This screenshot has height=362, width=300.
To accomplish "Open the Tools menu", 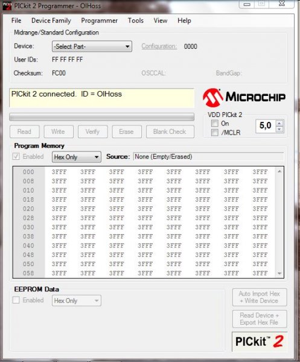I will coord(136,21).
